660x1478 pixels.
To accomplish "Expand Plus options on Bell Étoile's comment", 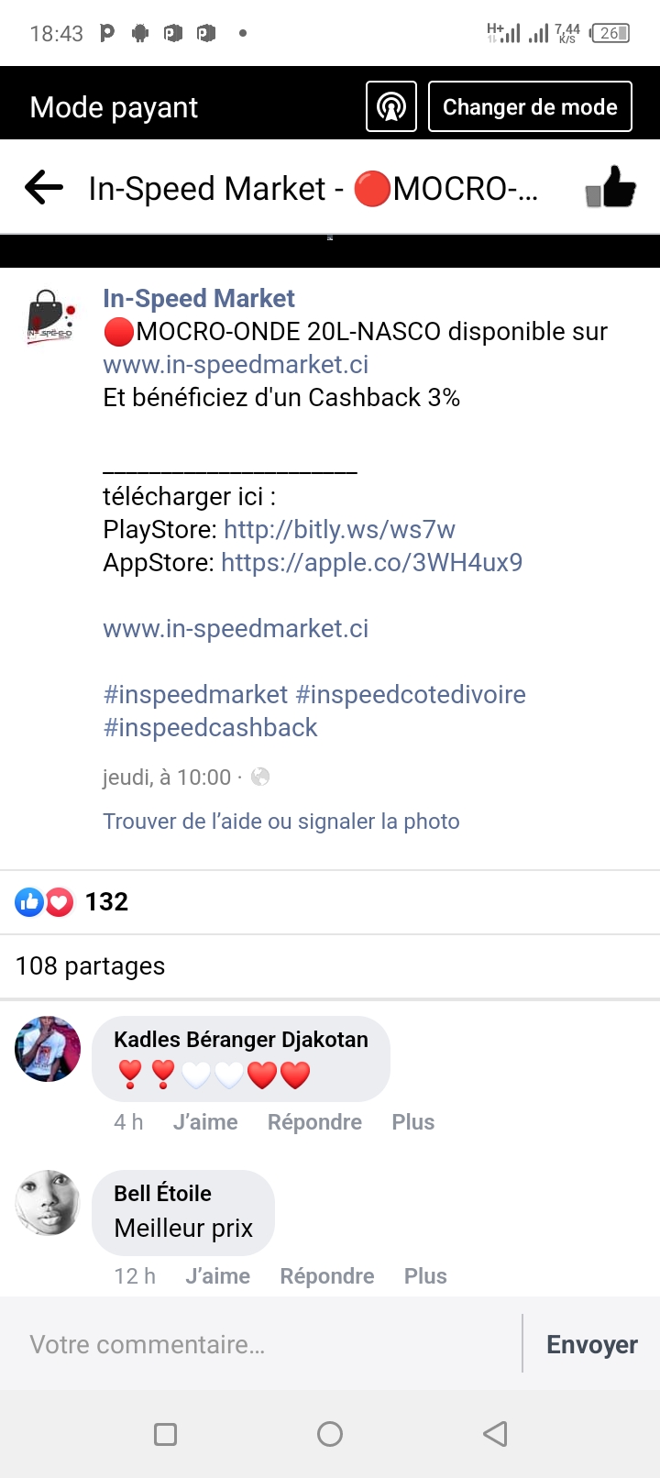I will pos(425,1276).
